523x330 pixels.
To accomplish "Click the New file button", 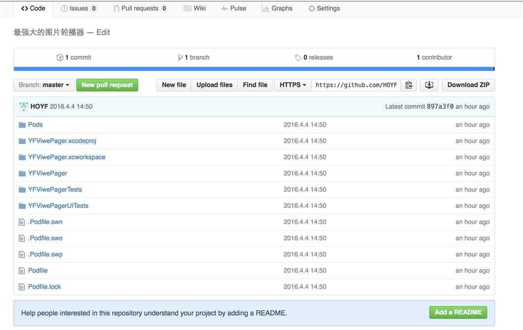I will click(x=174, y=85).
